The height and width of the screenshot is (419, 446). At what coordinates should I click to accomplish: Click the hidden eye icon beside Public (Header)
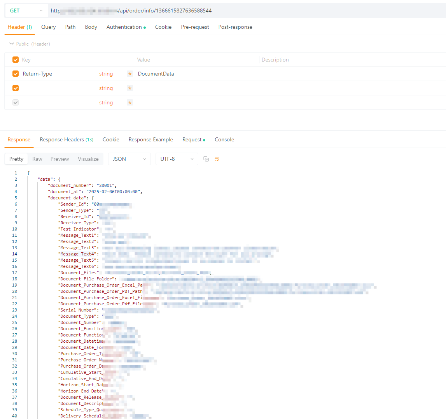(x=12, y=44)
